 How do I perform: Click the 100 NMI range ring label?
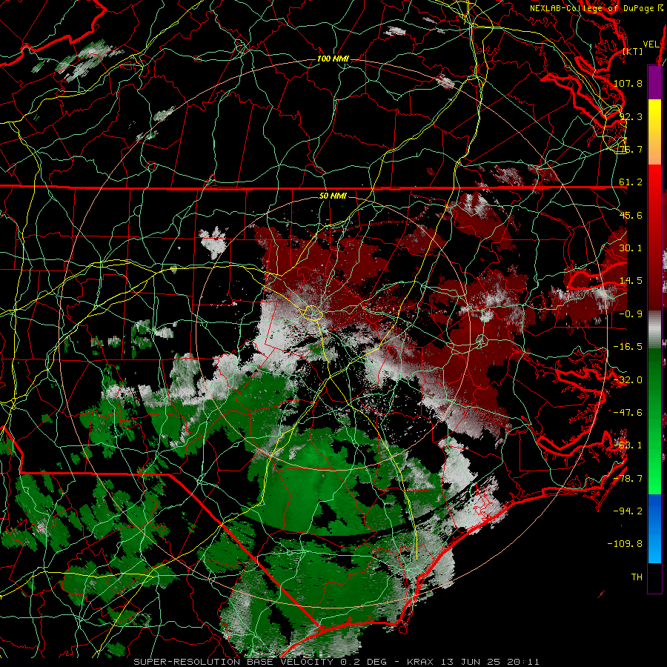pos(332,59)
